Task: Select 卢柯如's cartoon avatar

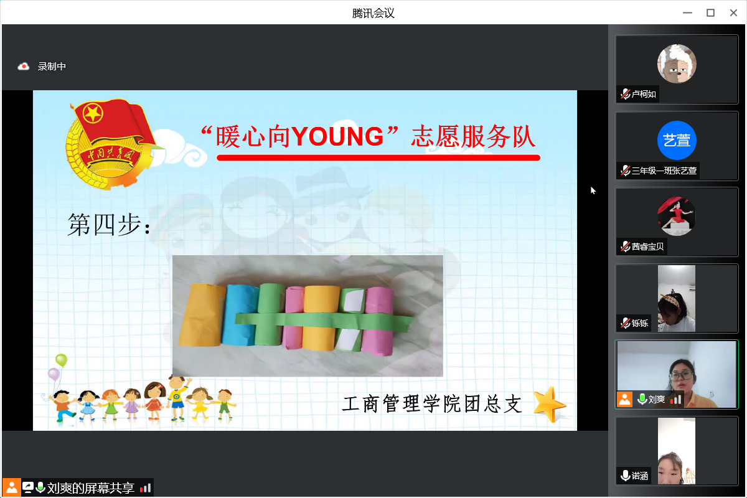Action: 677,63
